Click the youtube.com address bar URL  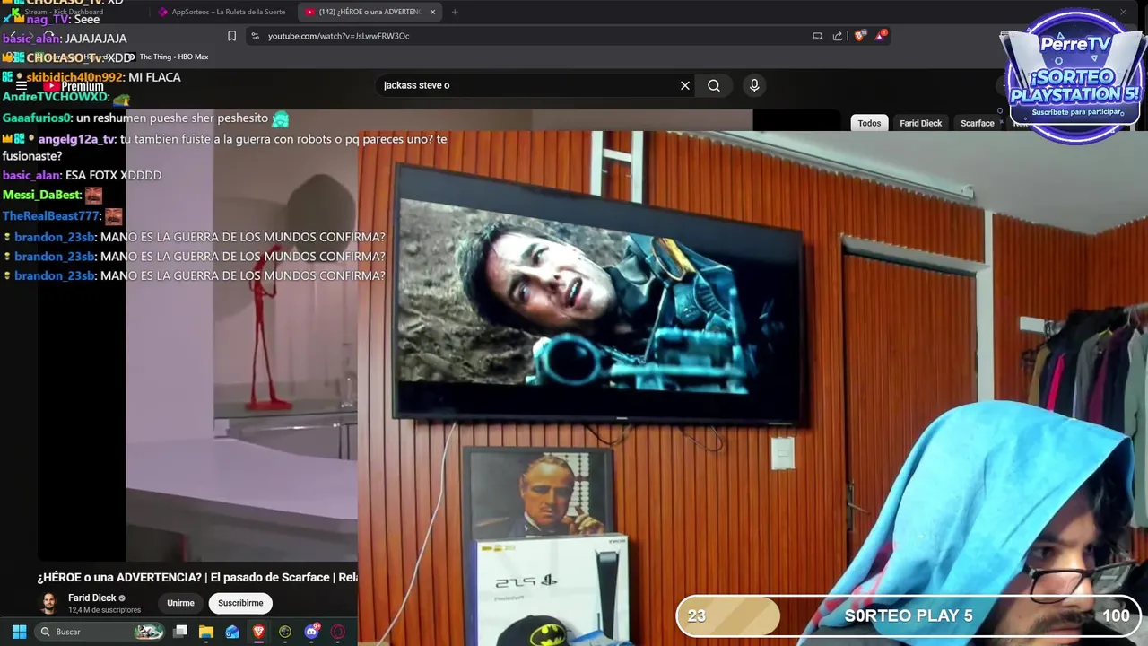coord(339,36)
